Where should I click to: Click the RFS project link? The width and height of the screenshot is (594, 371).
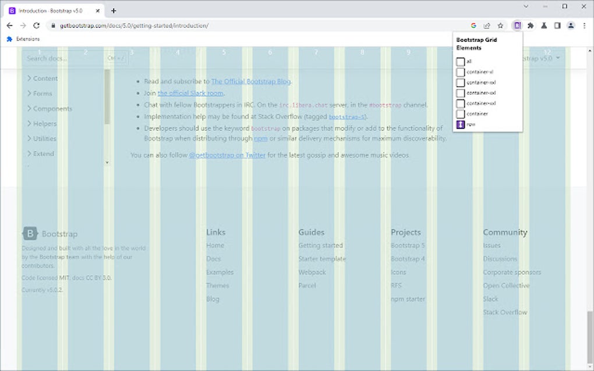[396, 286]
